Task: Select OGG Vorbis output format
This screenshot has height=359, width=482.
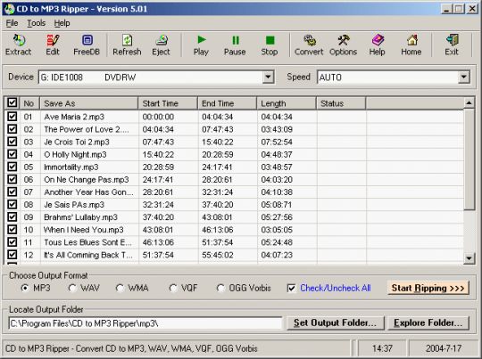Action: [220, 288]
